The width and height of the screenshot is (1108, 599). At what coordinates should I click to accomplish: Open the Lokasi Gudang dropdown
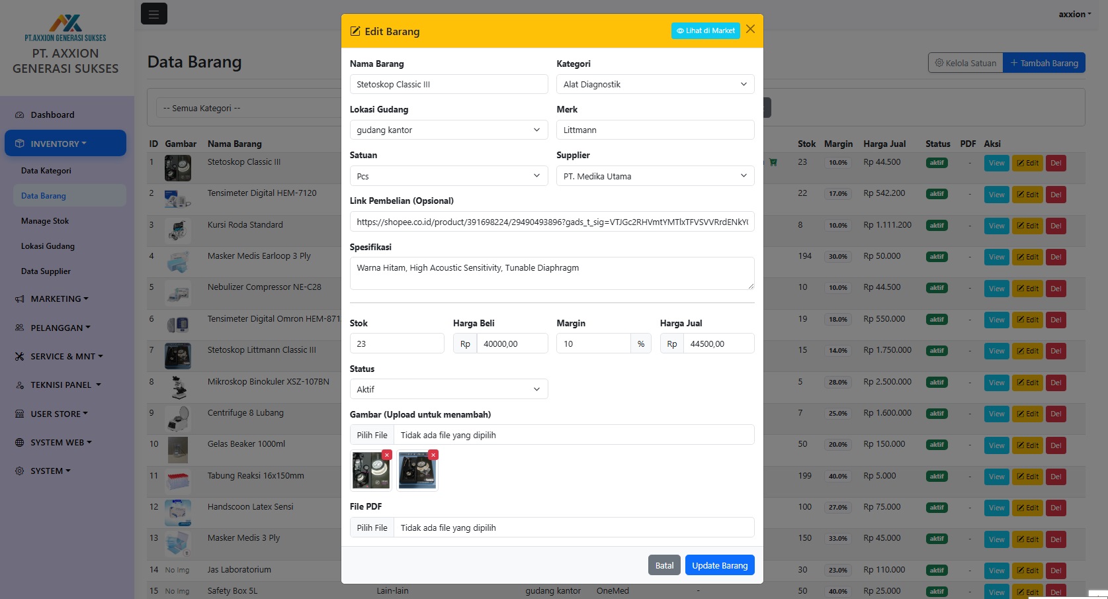(x=448, y=130)
